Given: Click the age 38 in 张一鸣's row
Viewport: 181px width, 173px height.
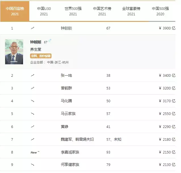Looking at the screenshot, I should (x=108, y=76).
